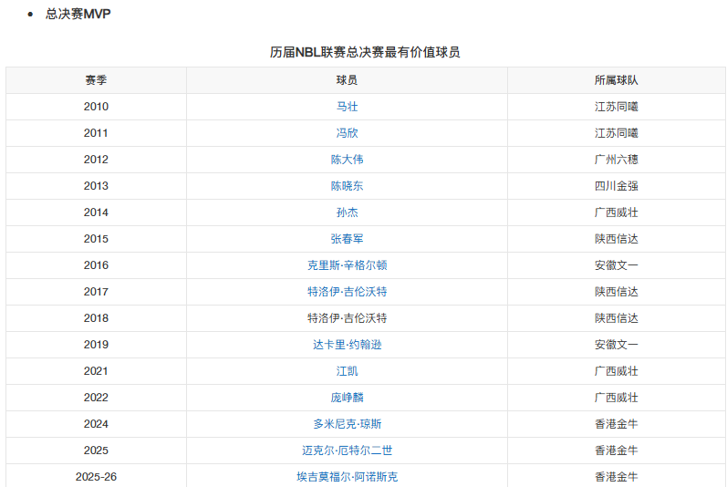Open the 庞峥麟 player page
The image size is (727, 487).
[x=347, y=397]
